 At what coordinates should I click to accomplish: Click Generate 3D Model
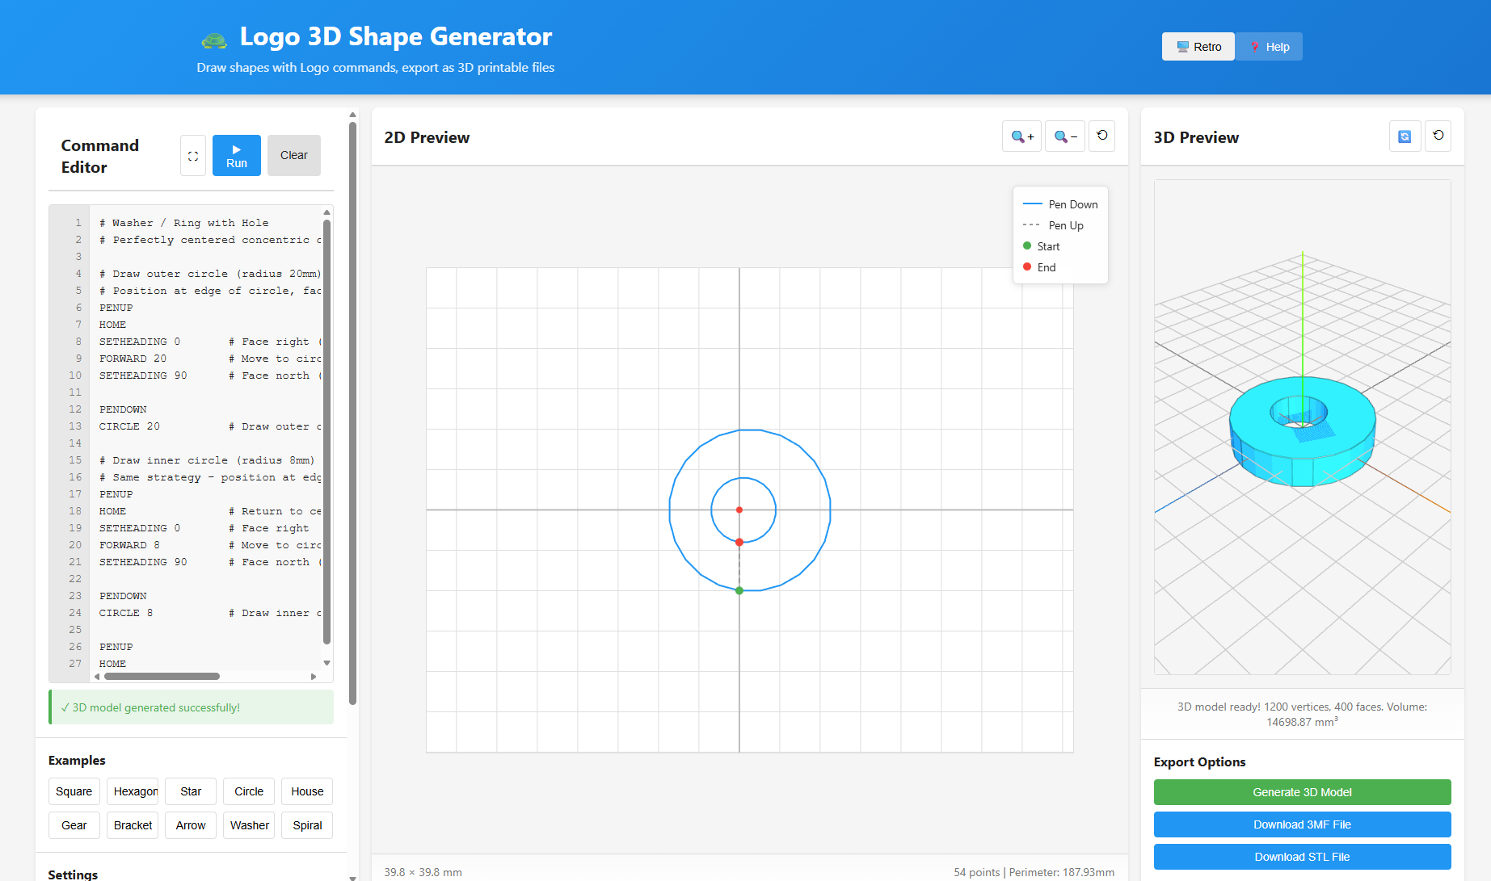tap(1302, 792)
